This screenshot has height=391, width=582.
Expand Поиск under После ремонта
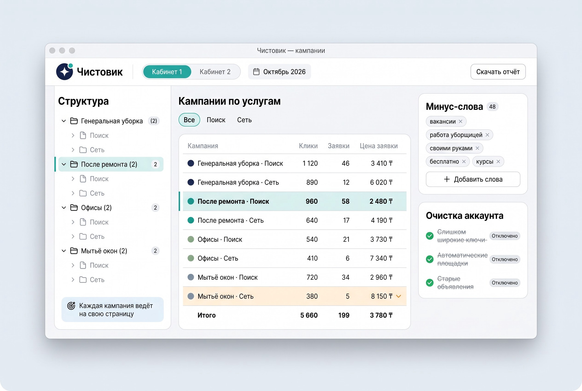(73, 179)
